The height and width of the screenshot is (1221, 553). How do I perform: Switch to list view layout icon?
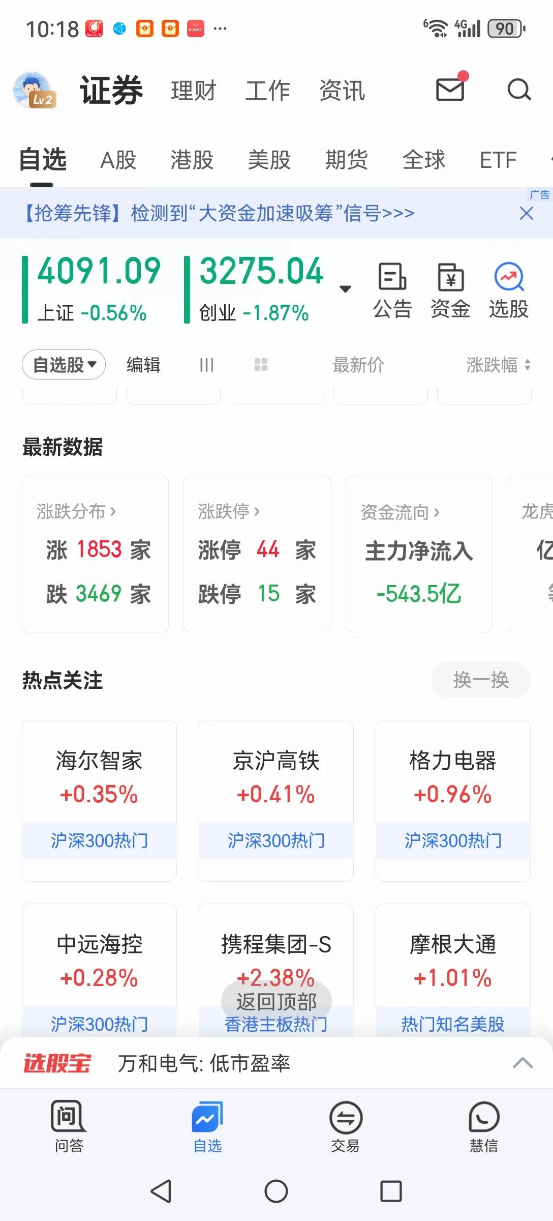coord(206,365)
